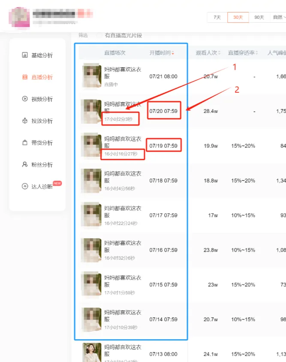
Task: Open 粉丝分析 menu item
Action: point(42,164)
